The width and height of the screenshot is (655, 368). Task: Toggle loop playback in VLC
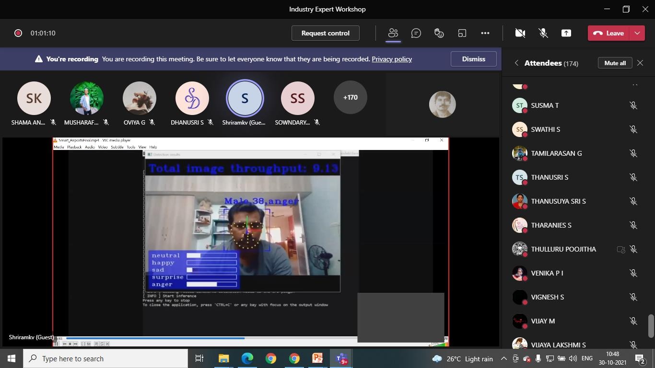point(102,344)
